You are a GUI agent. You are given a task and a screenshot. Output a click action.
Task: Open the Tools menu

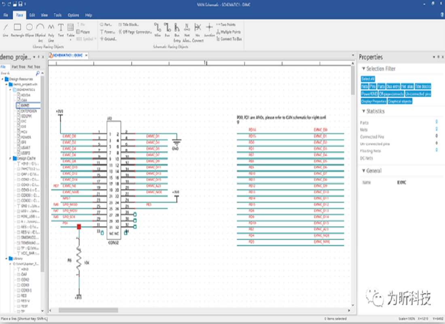point(58,15)
